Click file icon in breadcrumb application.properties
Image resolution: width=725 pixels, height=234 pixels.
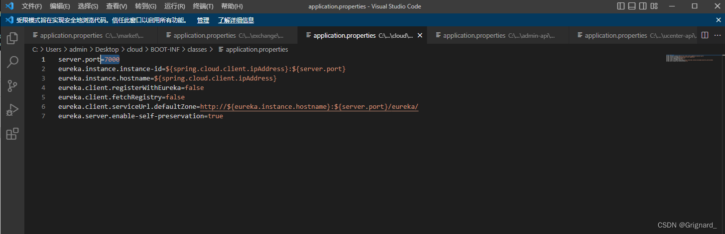click(x=221, y=49)
